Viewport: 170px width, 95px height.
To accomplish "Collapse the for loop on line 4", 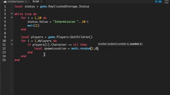I will point(12,18).
